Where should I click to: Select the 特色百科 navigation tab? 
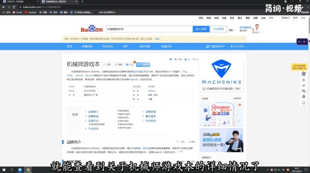[x=108, y=46]
